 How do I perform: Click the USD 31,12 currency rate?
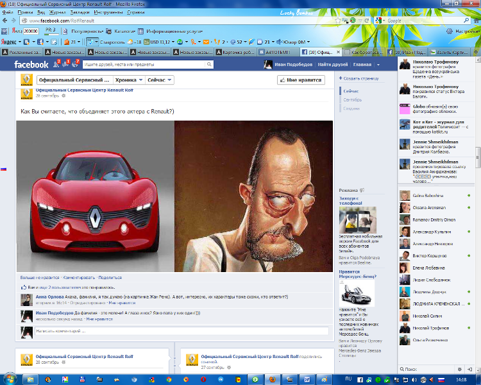(x=159, y=42)
